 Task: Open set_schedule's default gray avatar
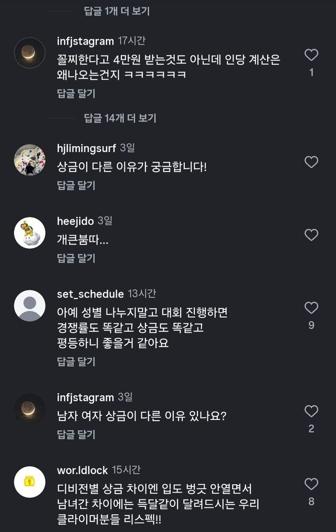click(x=29, y=305)
